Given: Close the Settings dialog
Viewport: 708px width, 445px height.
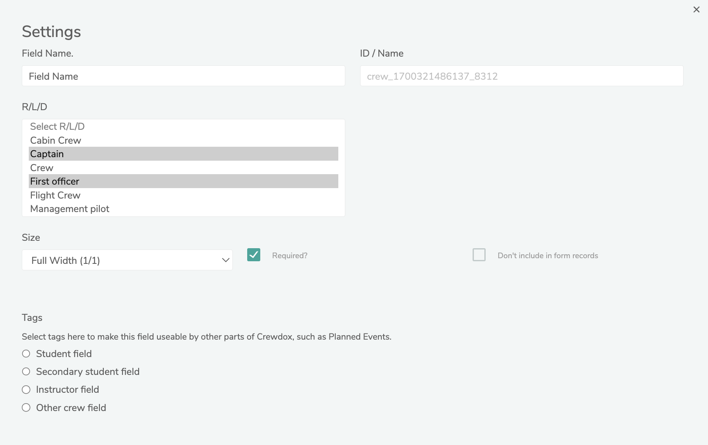Looking at the screenshot, I should (696, 10).
